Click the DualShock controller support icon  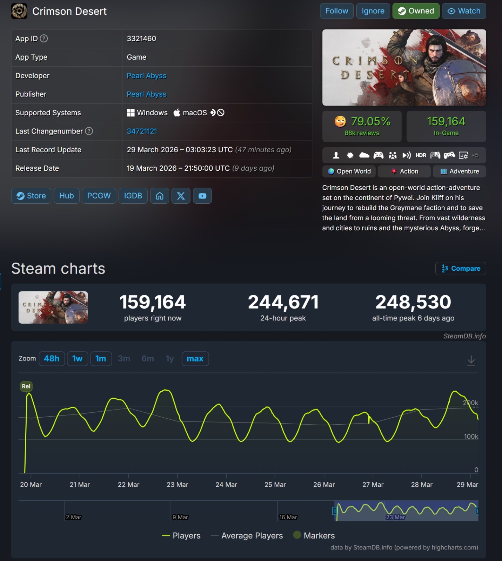449,155
